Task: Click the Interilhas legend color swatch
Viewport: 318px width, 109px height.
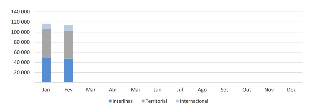Action: [110, 101]
